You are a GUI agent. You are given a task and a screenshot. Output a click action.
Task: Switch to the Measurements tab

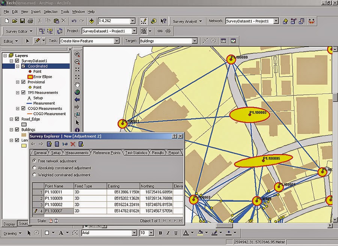pos(77,152)
